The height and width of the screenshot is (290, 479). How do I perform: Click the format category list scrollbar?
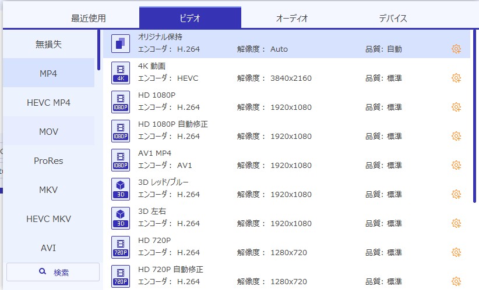click(x=98, y=50)
